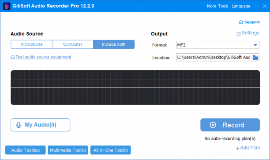
Task: Open the Format dropdown arrow
Action: tap(255, 45)
